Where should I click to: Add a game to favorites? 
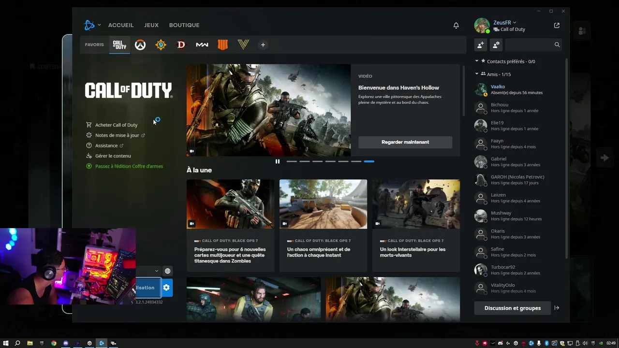click(263, 45)
